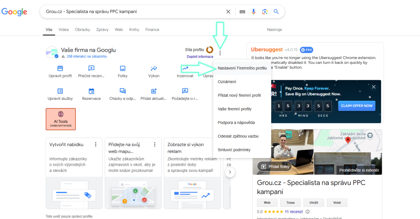Screen dimensions: 420x219
Task: Start voice search with microphone icon
Action: (253, 12)
